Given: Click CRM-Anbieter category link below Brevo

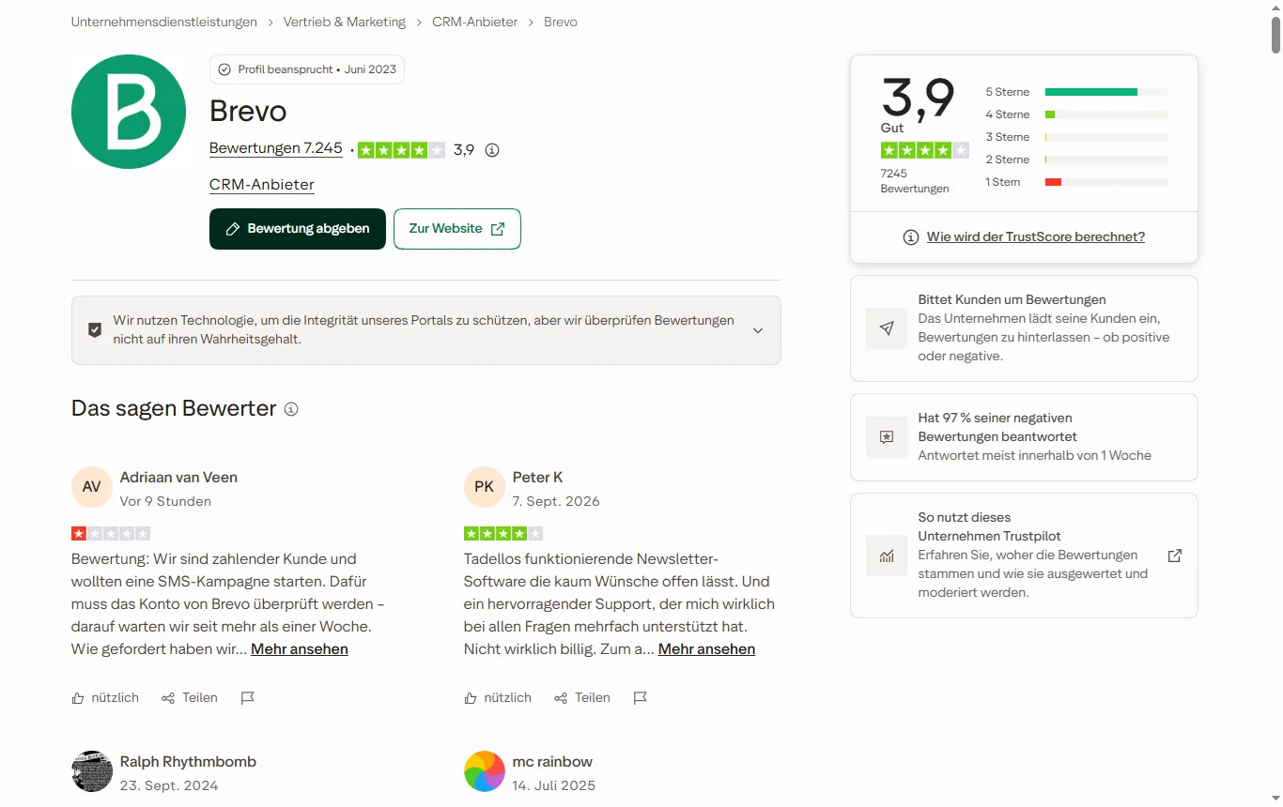Looking at the screenshot, I should 262,185.
